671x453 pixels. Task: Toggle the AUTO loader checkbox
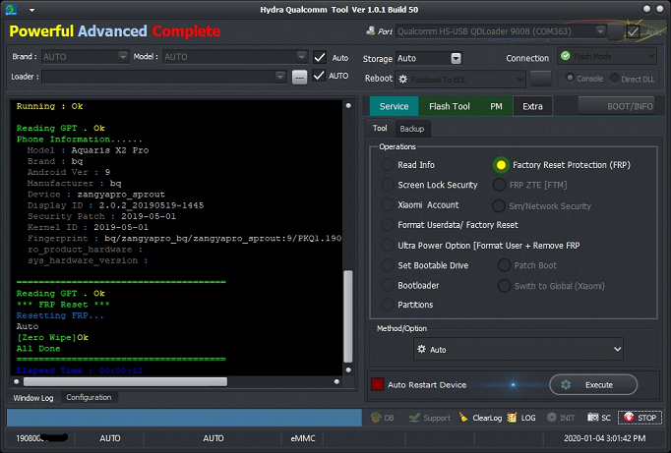319,76
